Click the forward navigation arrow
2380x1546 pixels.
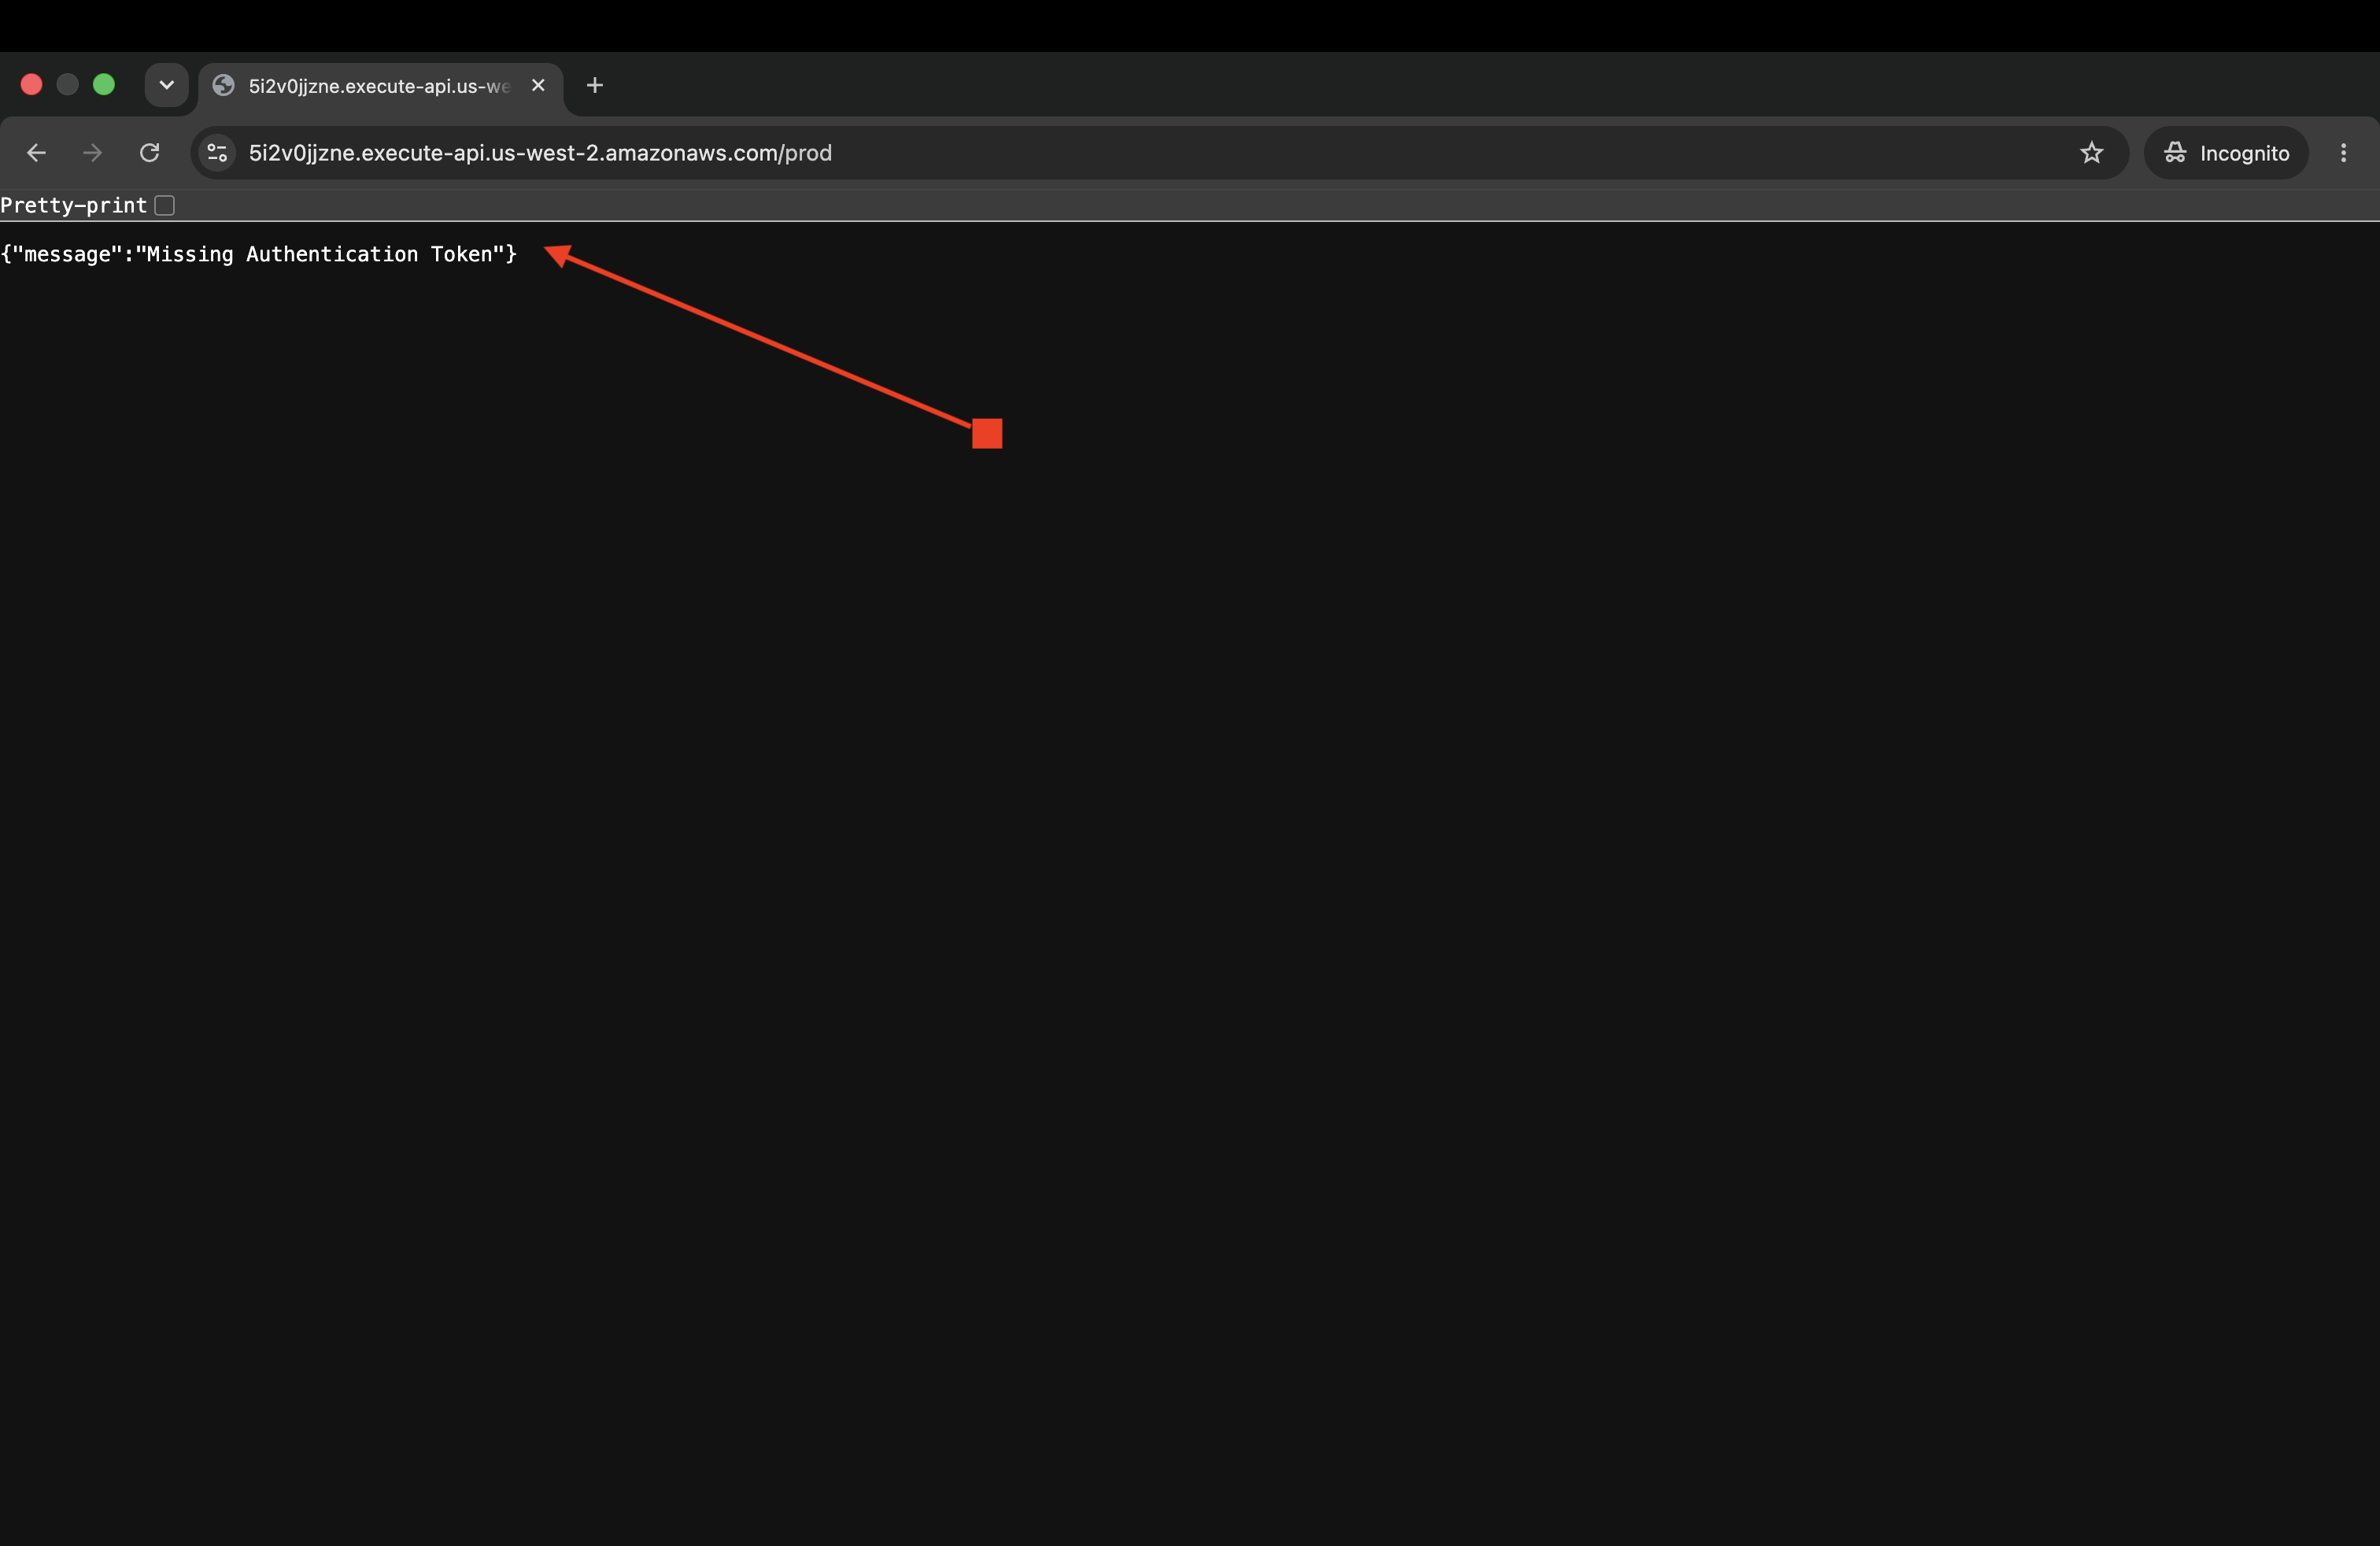point(92,153)
